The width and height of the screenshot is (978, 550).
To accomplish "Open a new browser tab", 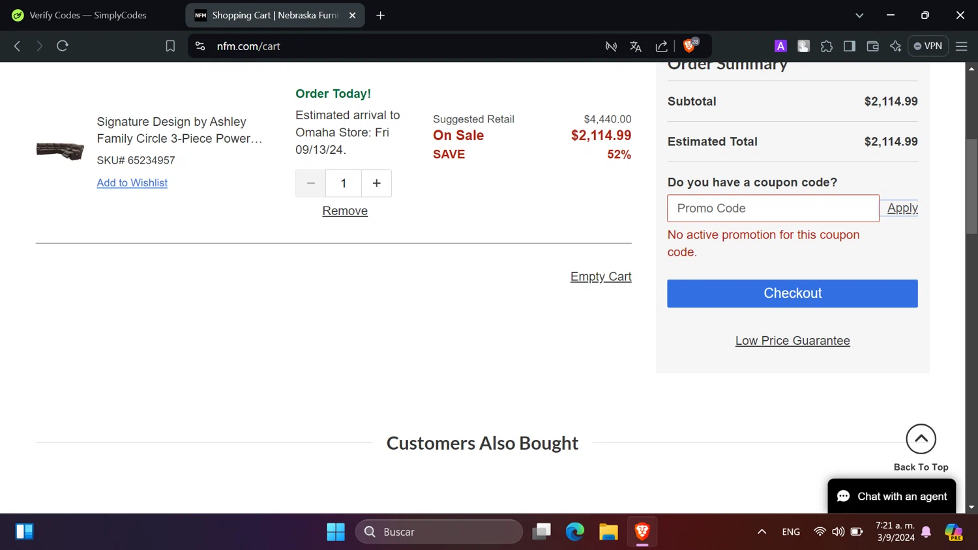I will [381, 15].
